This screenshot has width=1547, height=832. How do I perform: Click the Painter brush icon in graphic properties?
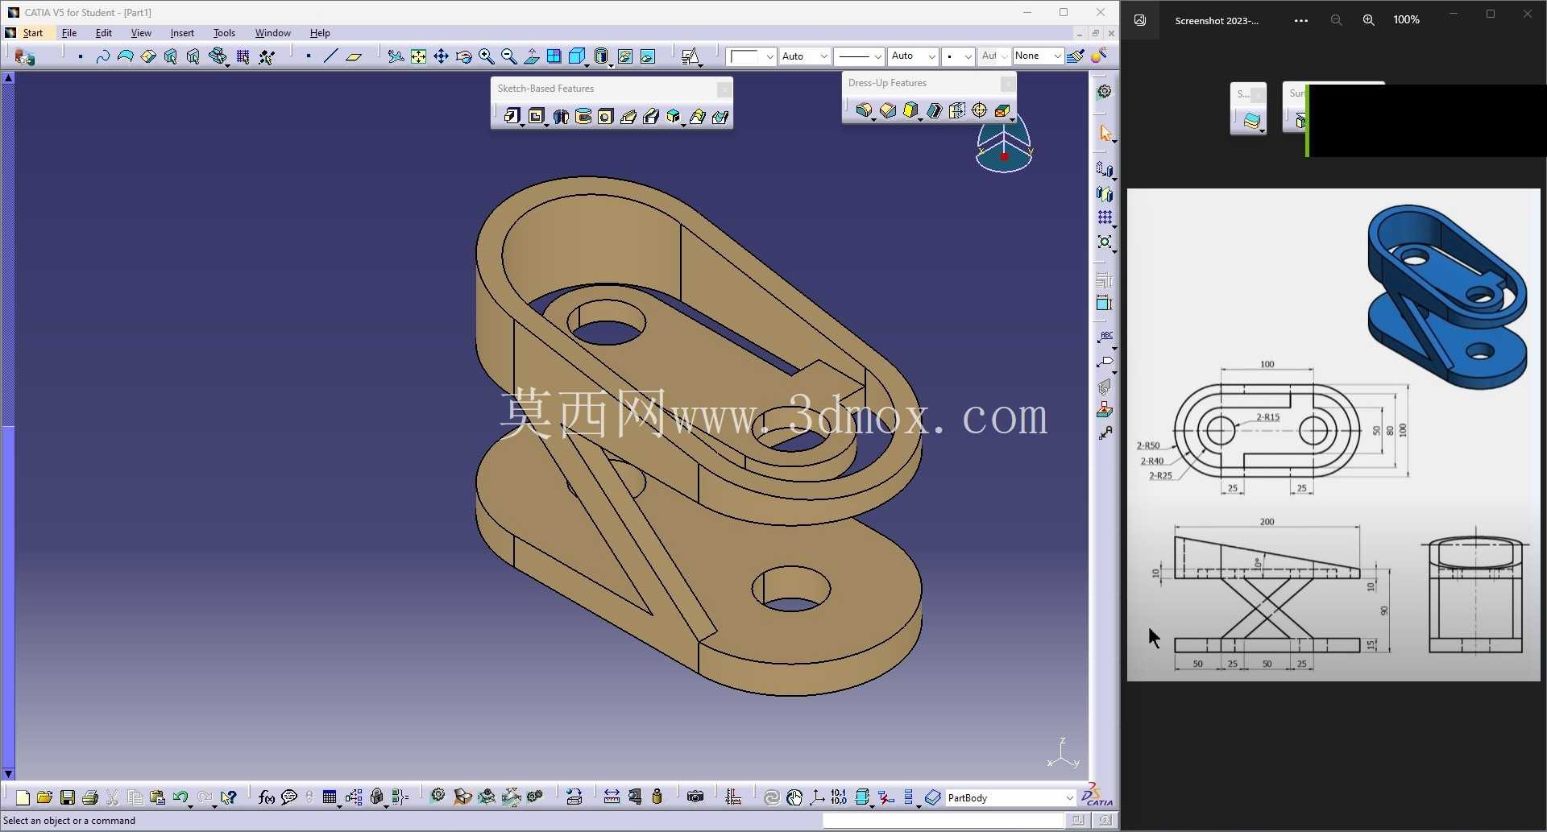pos(1076,56)
